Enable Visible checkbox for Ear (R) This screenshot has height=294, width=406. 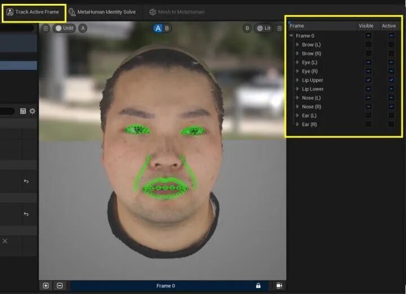coord(368,124)
